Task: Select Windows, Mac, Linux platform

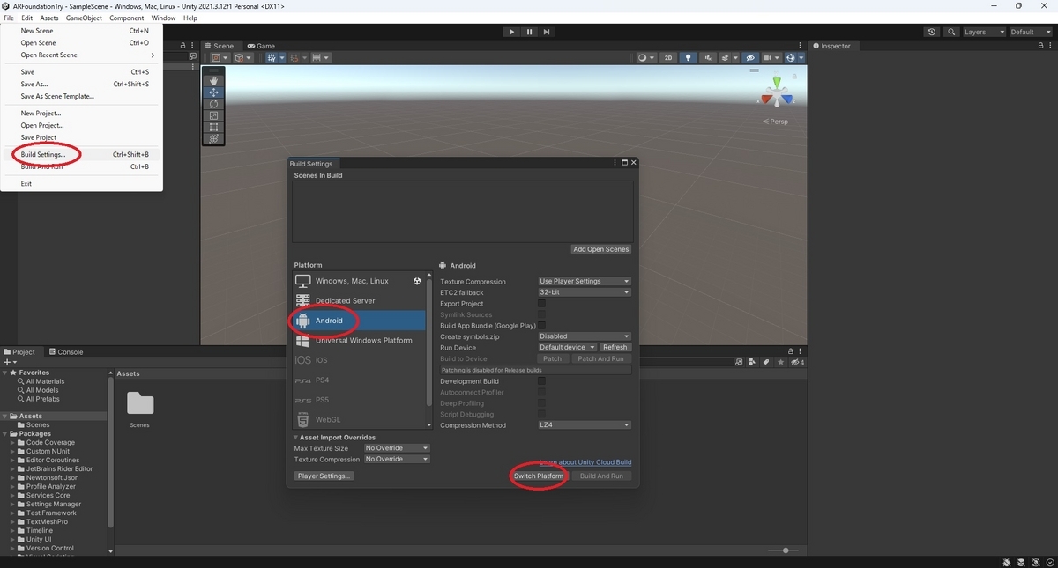Action: pyautogui.click(x=359, y=281)
